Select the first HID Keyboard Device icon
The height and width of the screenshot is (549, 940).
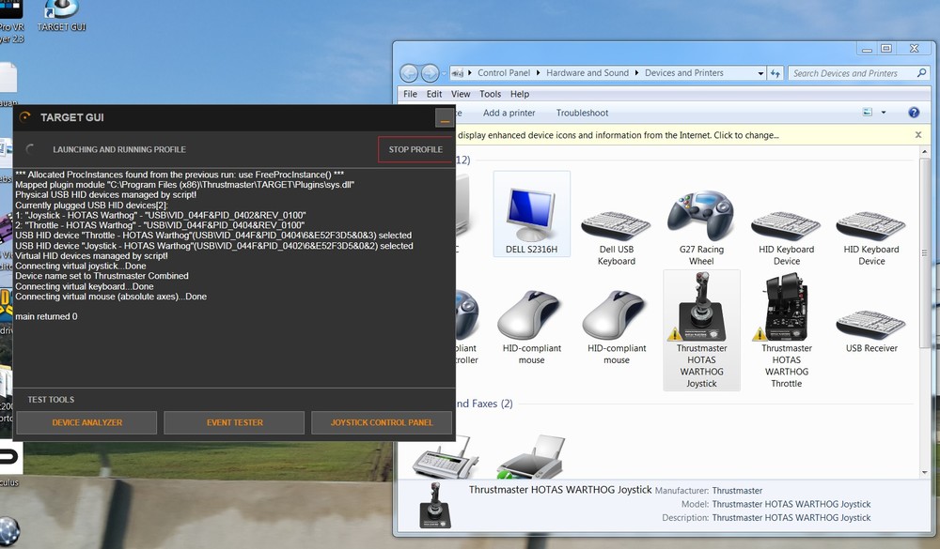pyautogui.click(x=787, y=237)
